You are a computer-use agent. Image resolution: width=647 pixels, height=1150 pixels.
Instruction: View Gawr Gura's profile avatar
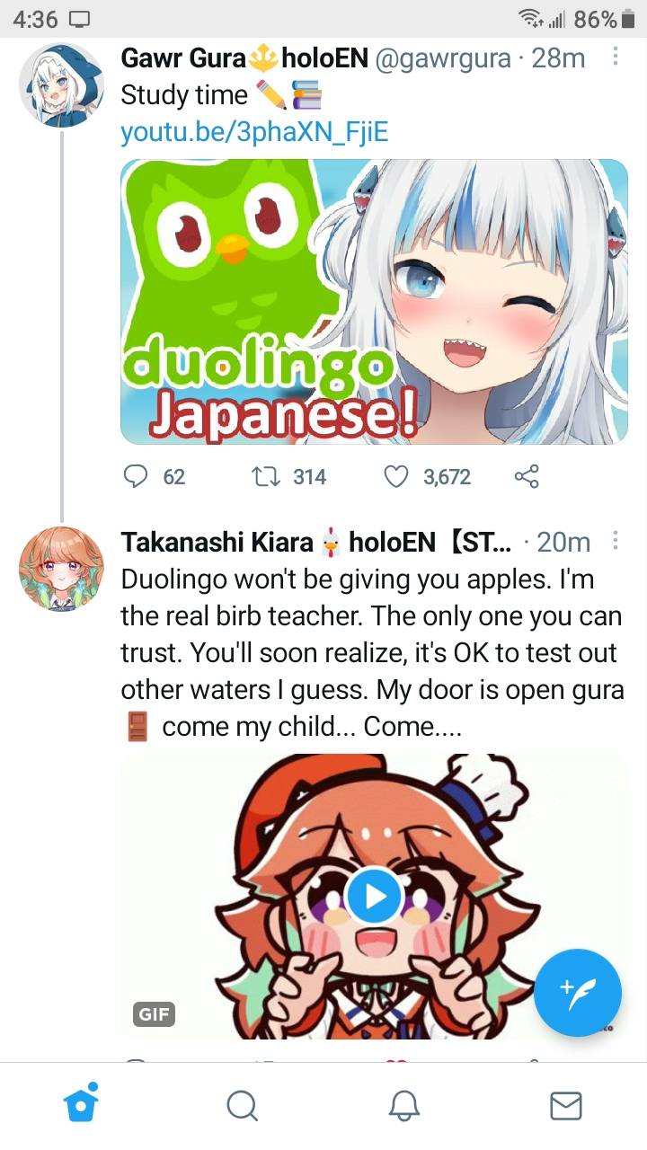coord(62,85)
